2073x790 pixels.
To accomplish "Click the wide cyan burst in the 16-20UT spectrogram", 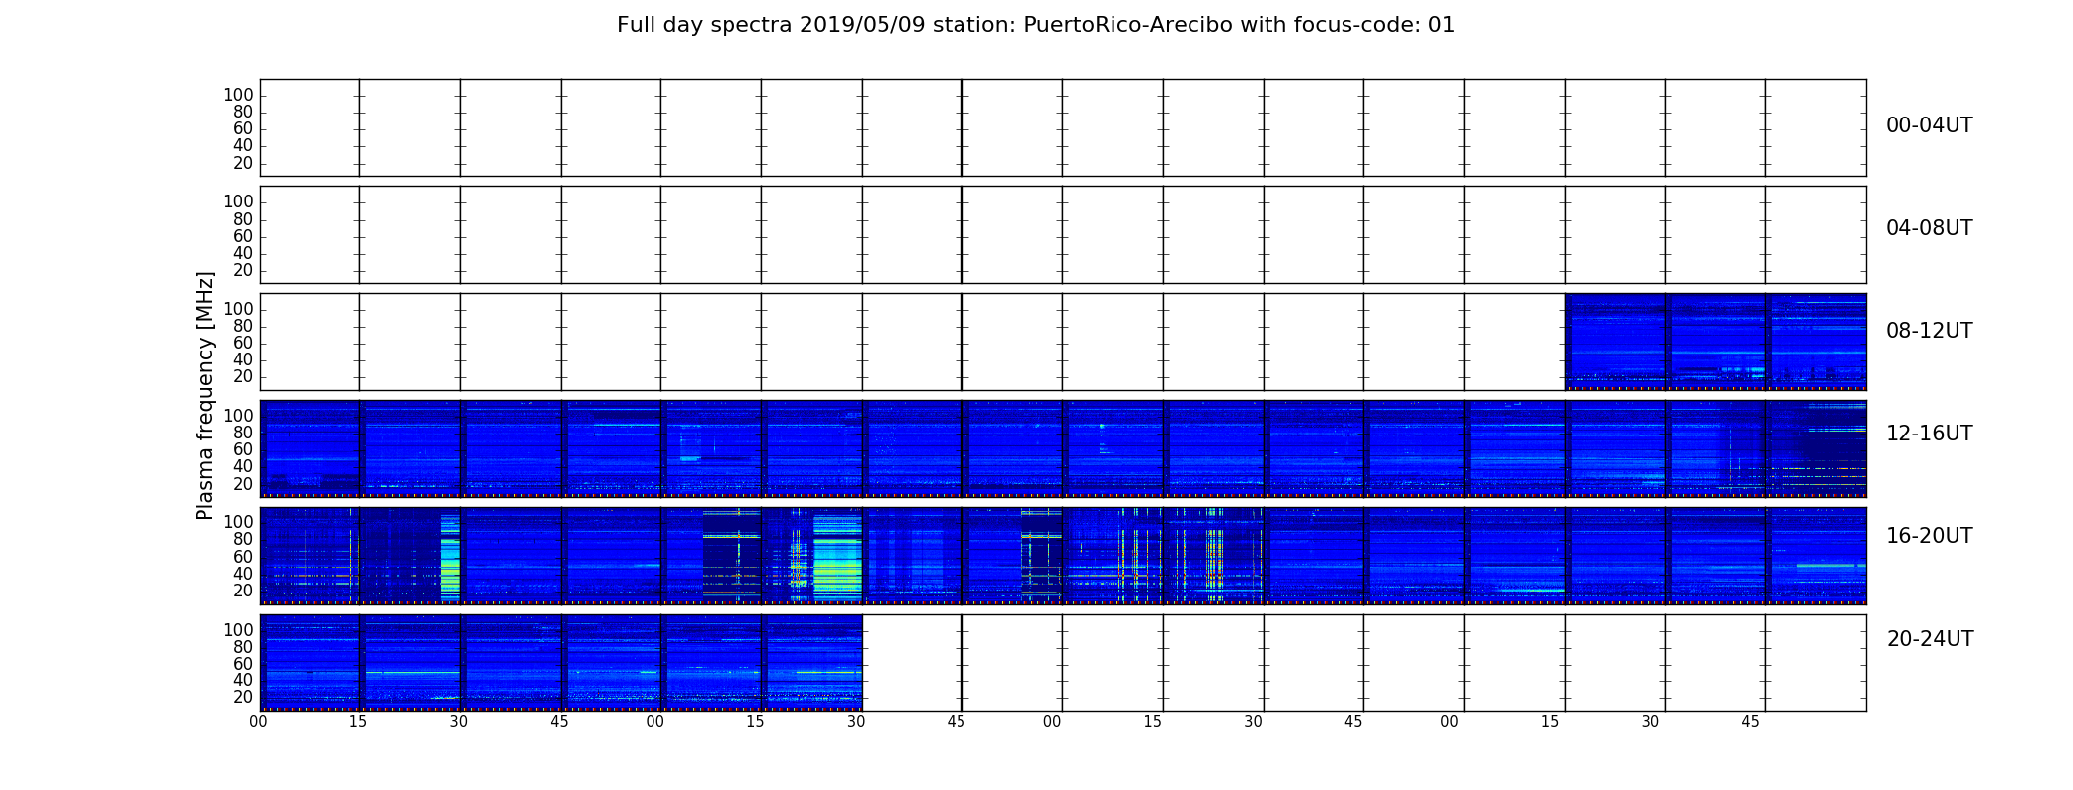I will point(837,556).
